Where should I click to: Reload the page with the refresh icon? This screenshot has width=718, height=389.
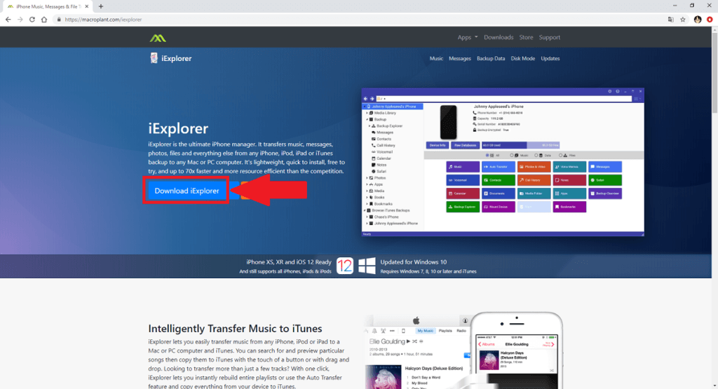[x=32, y=20]
